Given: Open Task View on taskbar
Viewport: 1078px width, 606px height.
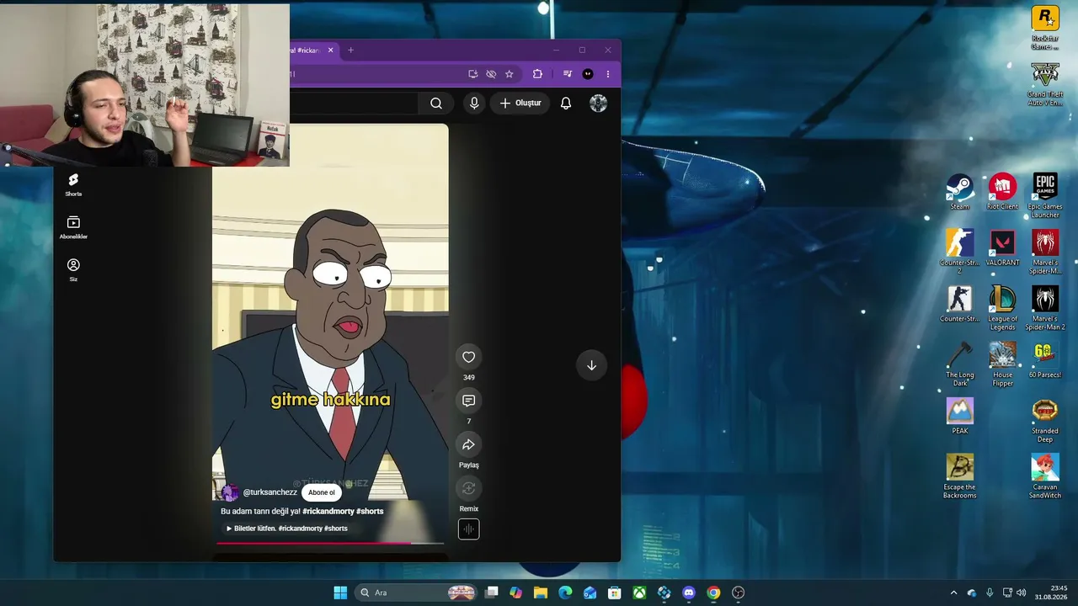Looking at the screenshot, I should (x=492, y=593).
